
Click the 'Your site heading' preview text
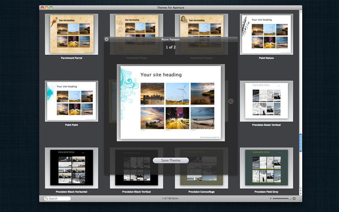click(x=161, y=75)
